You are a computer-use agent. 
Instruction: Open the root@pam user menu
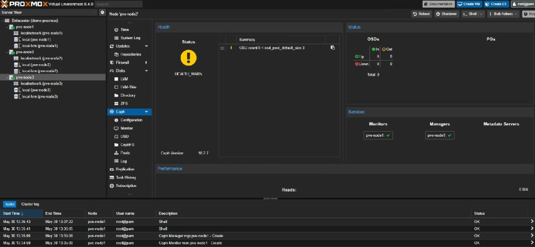(522, 4)
